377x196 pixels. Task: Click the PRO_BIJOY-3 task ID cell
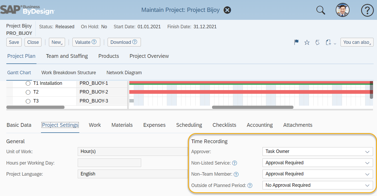click(102, 101)
